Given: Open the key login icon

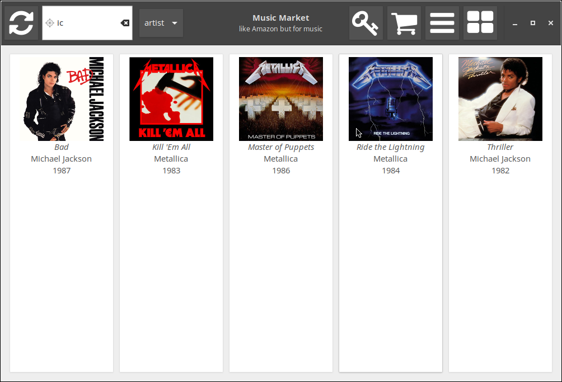Looking at the screenshot, I should [366, 23].
